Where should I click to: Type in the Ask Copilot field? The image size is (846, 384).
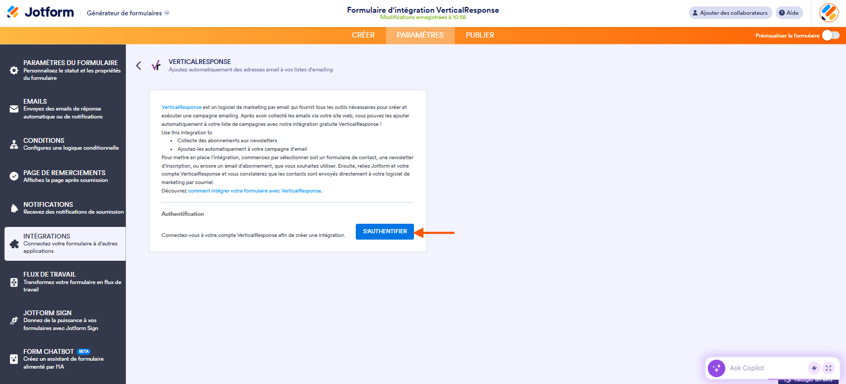(765, 368)
